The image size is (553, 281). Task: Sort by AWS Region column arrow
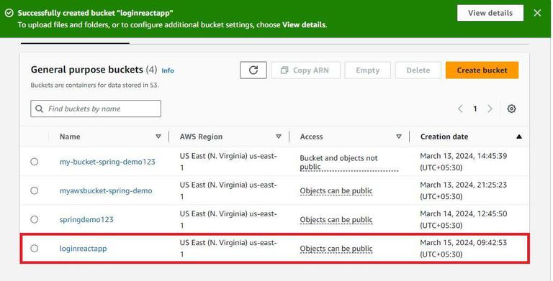coord(279,137)
